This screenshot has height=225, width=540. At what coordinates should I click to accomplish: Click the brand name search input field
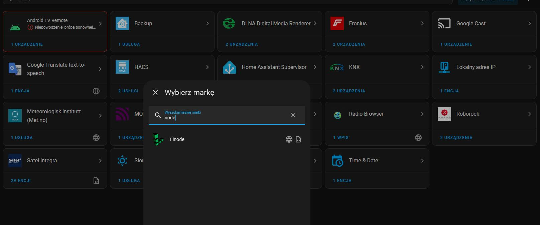tap(227, 115)
